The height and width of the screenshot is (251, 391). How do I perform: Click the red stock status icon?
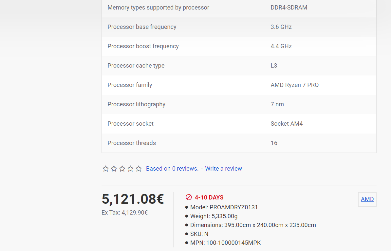tap(189, 197)
